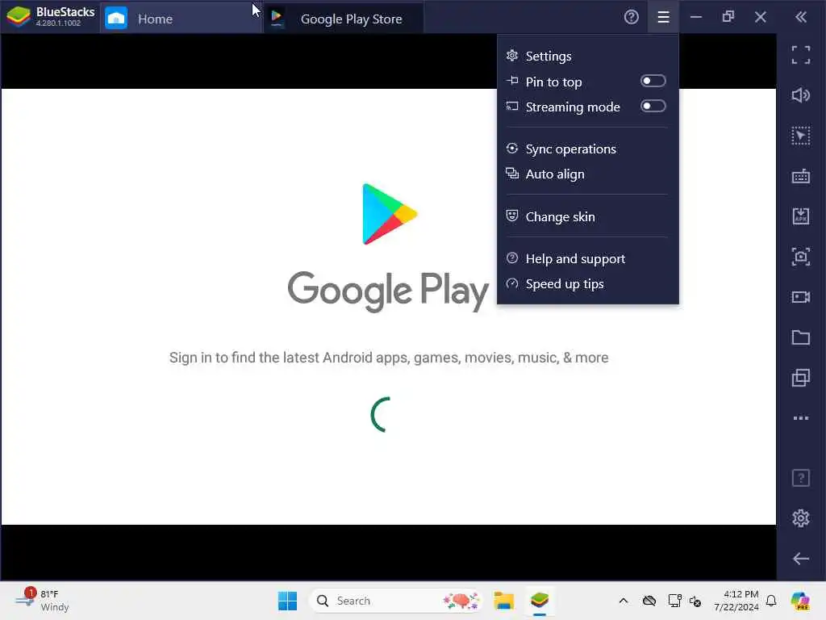Show hidden system tray icons
The height and width of the screenshot is (620, 826).
624,601
